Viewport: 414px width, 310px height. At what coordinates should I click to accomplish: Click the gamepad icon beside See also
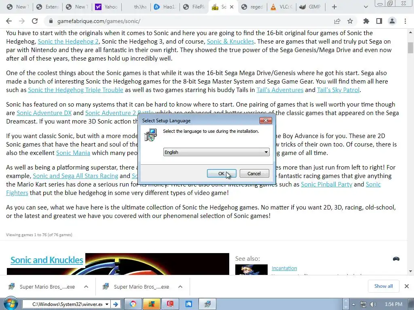(x=396, y=259)
